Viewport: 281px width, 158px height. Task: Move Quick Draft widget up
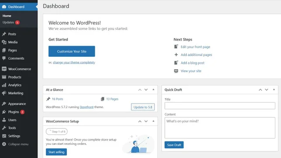point(260,89)
